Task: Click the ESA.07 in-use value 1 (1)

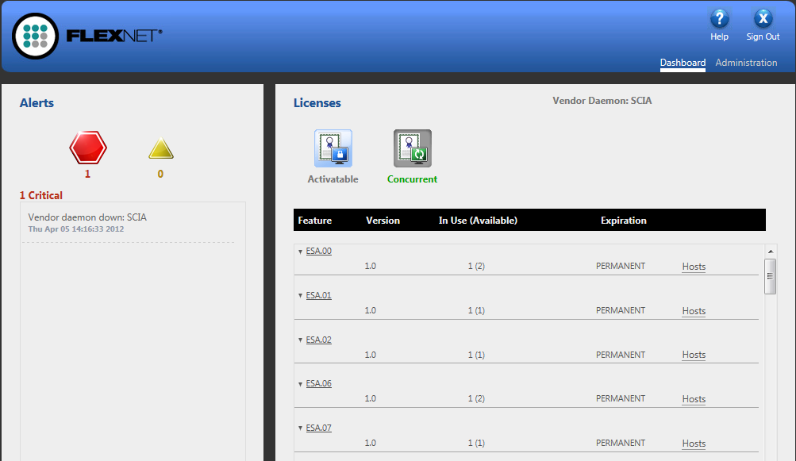Action: coord(476,443)
